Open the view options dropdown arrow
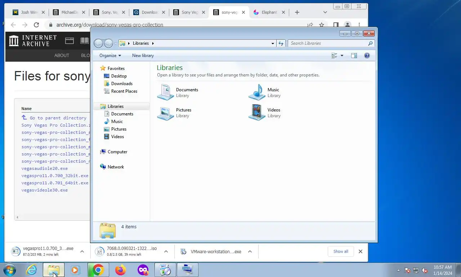Viewport: 461px width, 277px height. pyautogui.click(x=342, y=56)
